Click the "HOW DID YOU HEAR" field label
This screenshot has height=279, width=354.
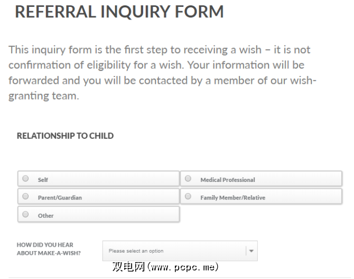click(x=45, y=245)
